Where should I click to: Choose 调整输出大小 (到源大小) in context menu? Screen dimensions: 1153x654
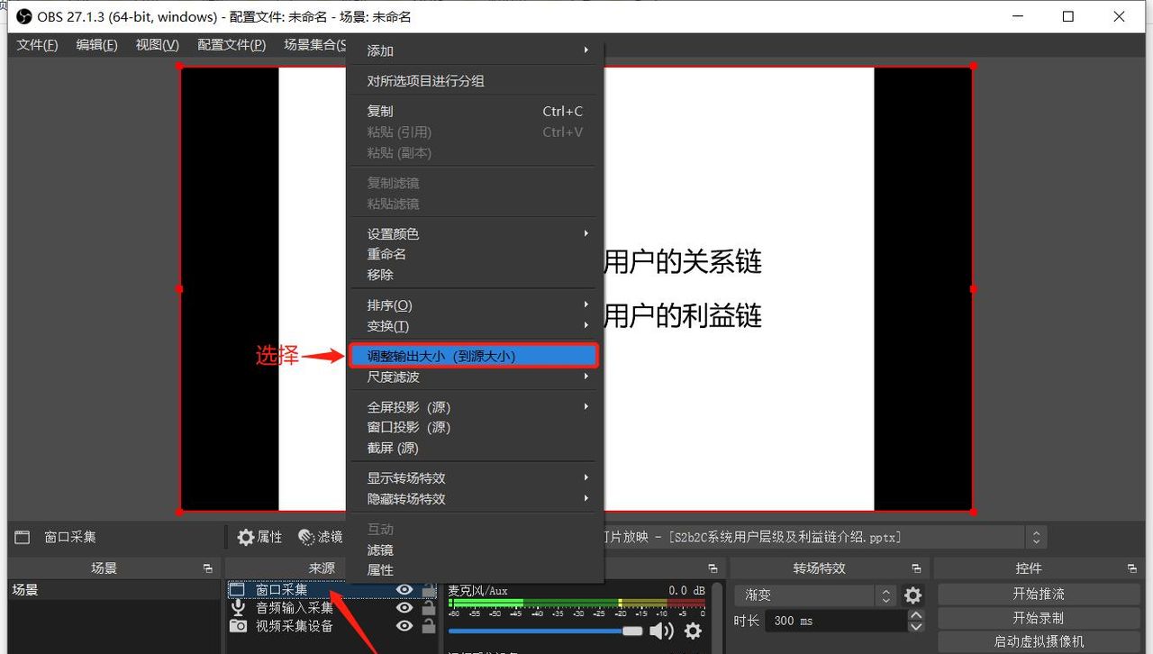pos(475,356)
